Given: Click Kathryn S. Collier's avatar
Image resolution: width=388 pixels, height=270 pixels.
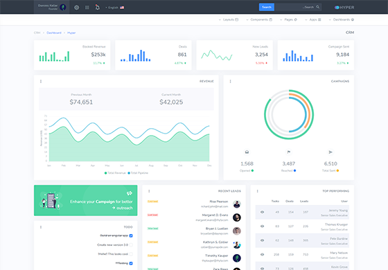Looking at the screenshot, I should point(237,244).
